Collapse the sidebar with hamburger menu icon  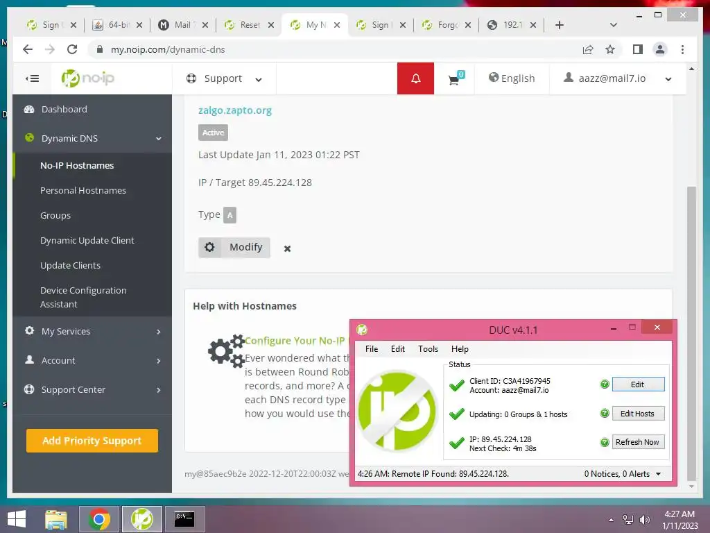click(32, 78)
